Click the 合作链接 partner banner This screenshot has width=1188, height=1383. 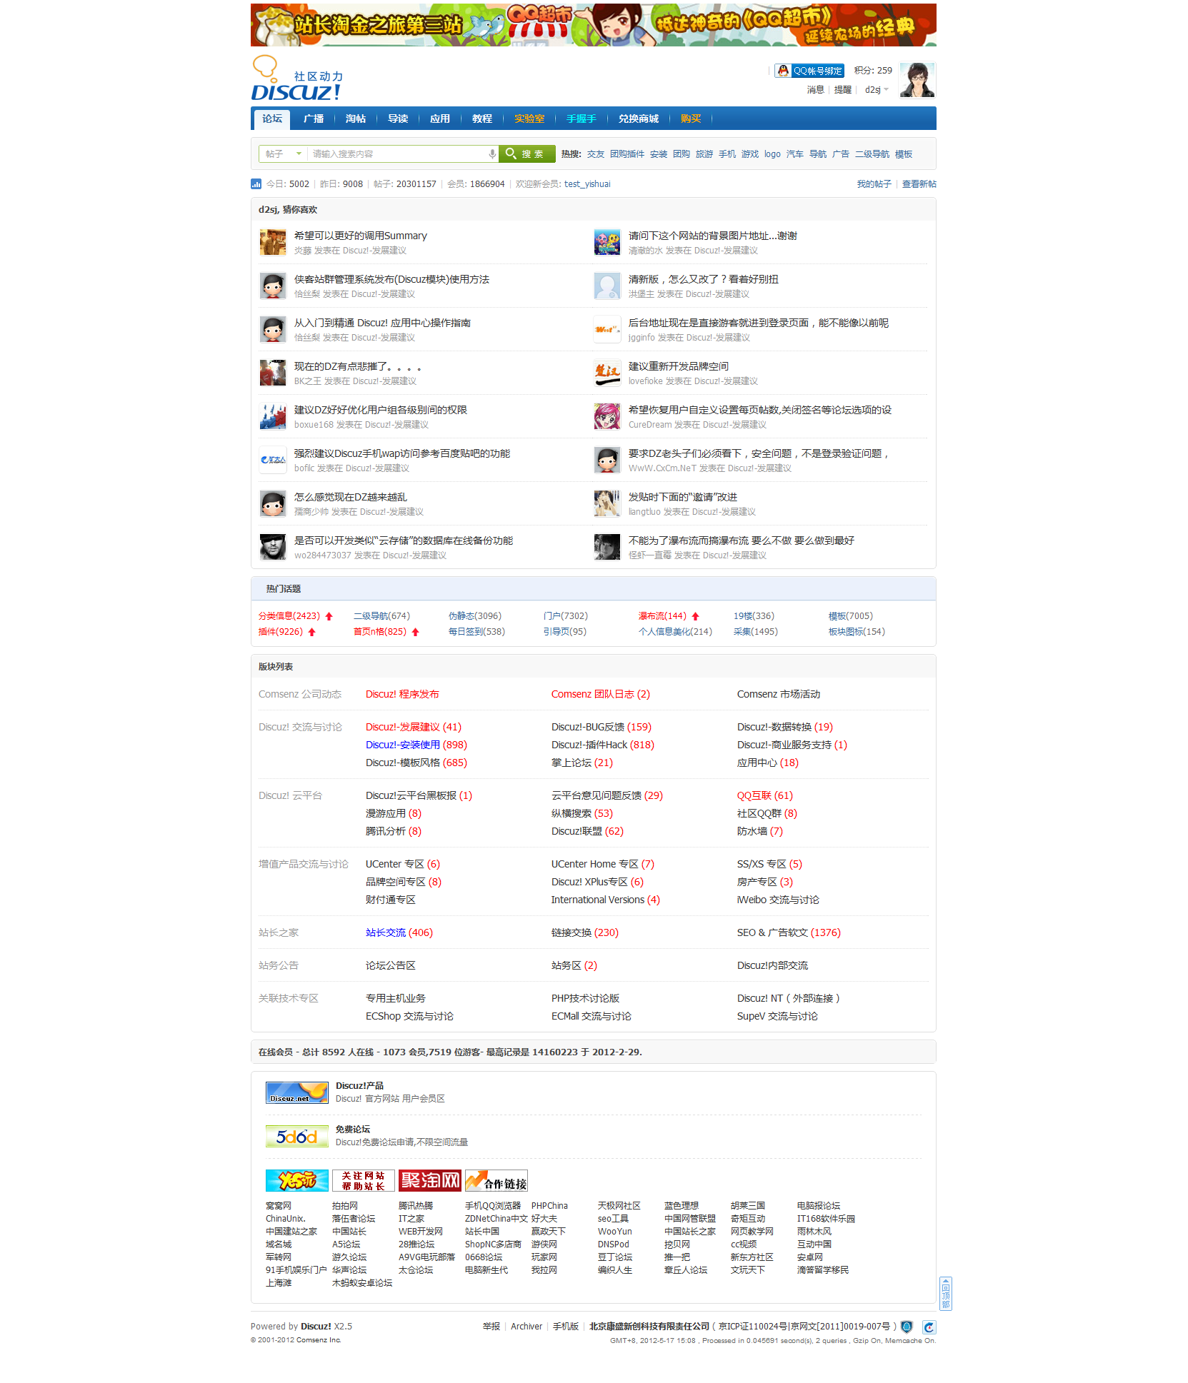pos(496,1180)
